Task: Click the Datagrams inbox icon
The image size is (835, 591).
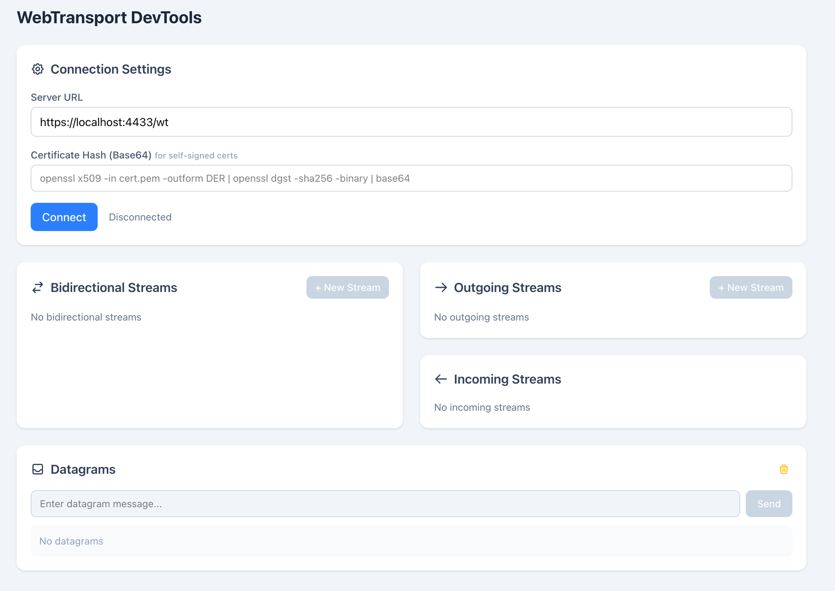Action: coord(38,470)
